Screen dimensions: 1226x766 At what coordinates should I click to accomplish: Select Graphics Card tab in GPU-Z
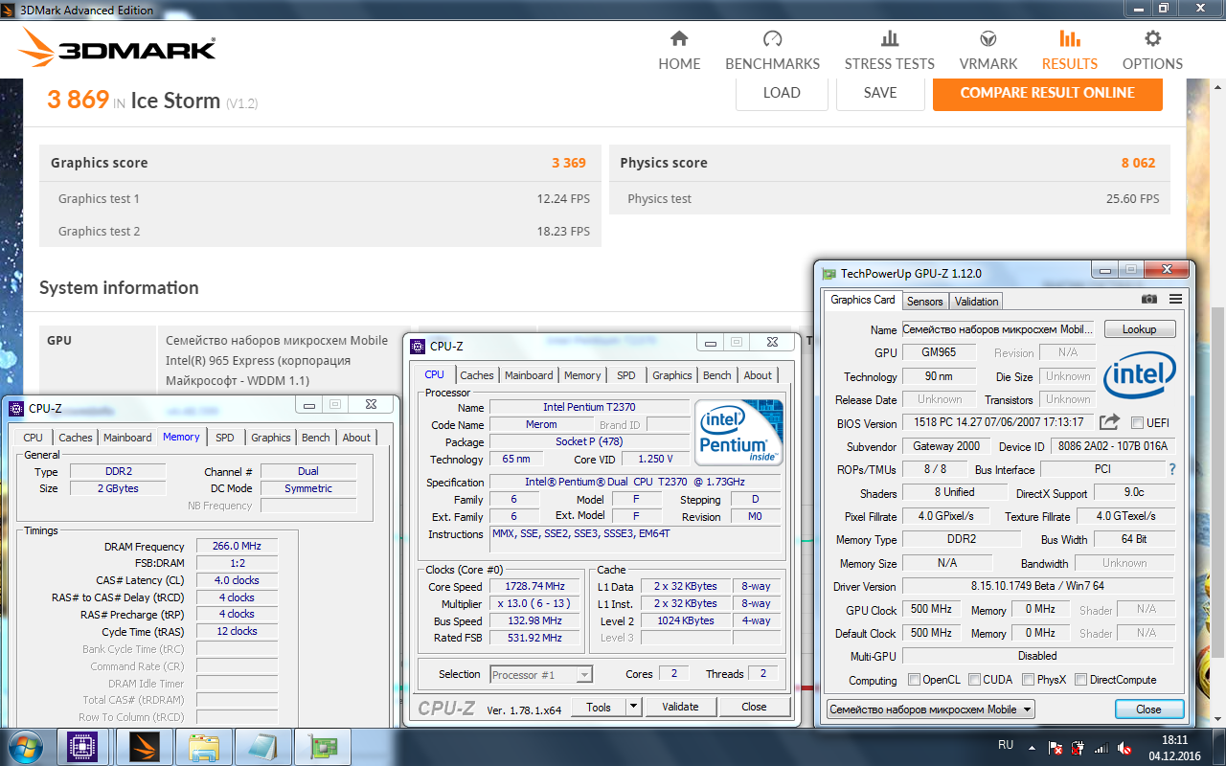[x=863, y=300]
